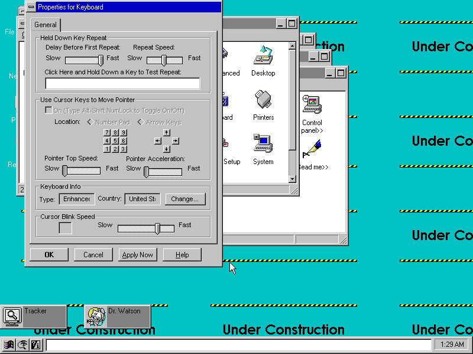The image size is (473, 354).
Task: Click the Tracker magnifier icon
Action: (x=12, y=316)
